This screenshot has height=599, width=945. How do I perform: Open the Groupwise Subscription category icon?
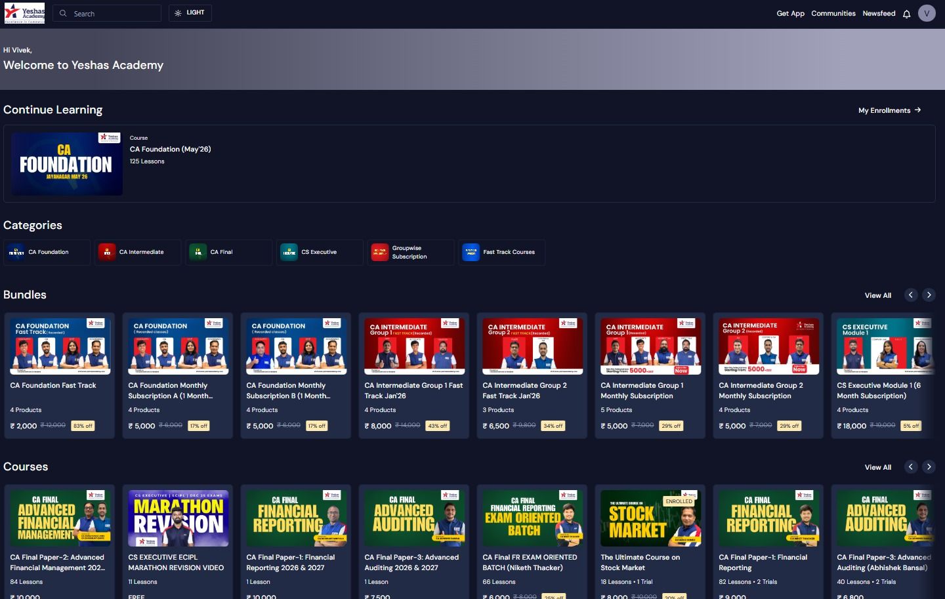pyautogui.click(x=380, y=253)
